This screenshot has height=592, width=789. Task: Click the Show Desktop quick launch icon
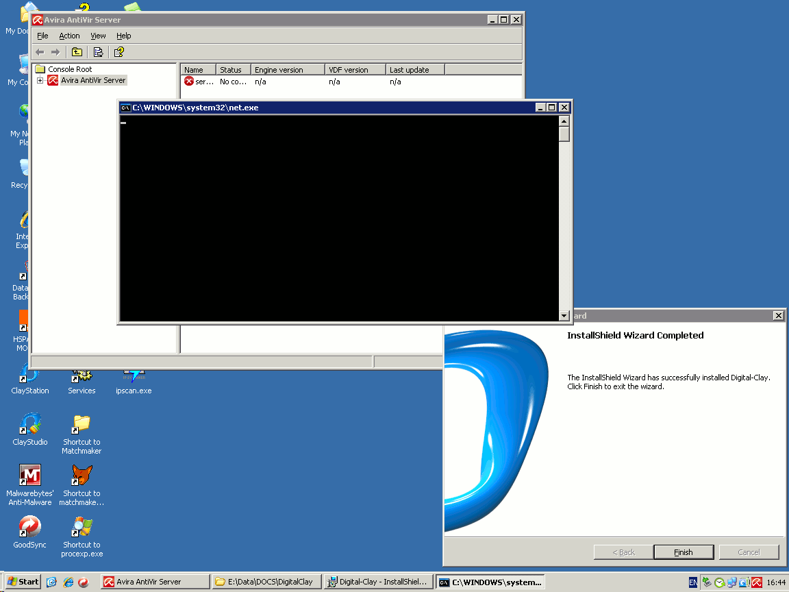point(51,582)
